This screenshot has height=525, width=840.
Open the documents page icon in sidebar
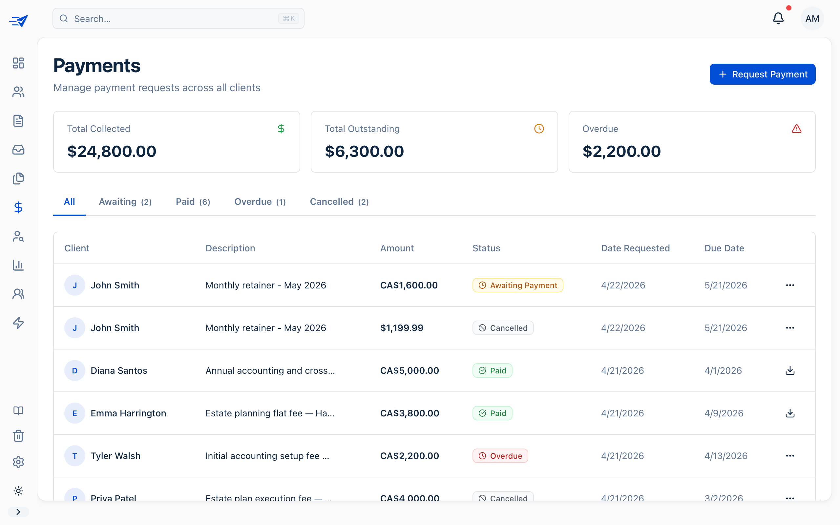(x=18, y=121)
